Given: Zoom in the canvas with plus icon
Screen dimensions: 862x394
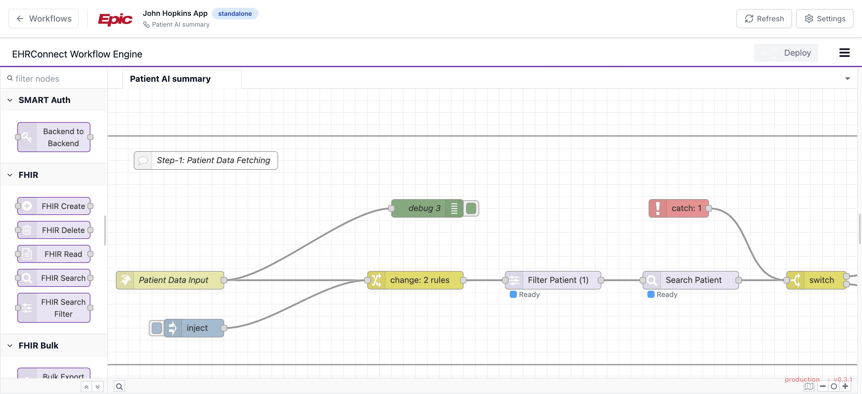Looking at the screenshot, I should (845, 386).
